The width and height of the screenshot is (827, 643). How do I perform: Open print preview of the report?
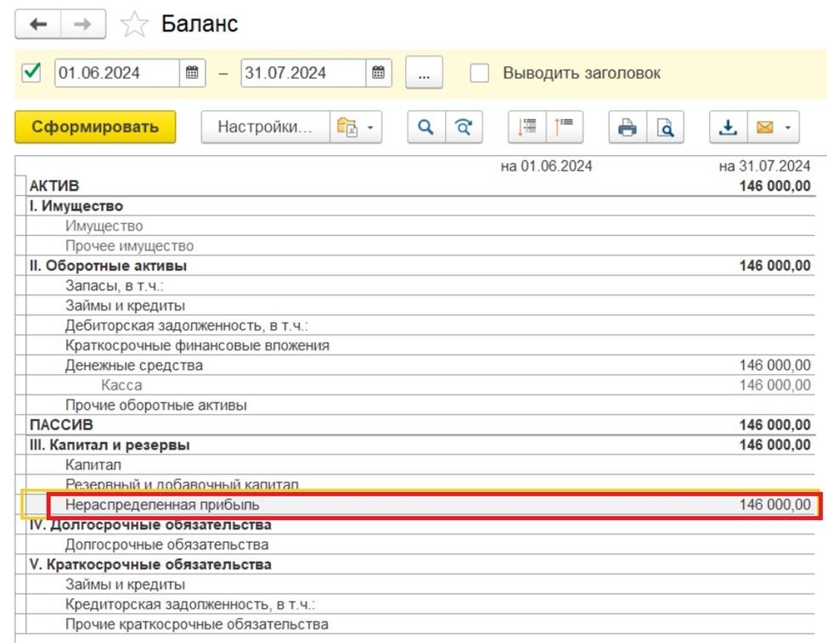[666, 127]
